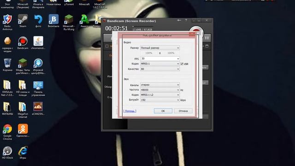Open the Размер dropdown showing Полный размер
Viewport: 295px width, 166px height.
(160, 48)
